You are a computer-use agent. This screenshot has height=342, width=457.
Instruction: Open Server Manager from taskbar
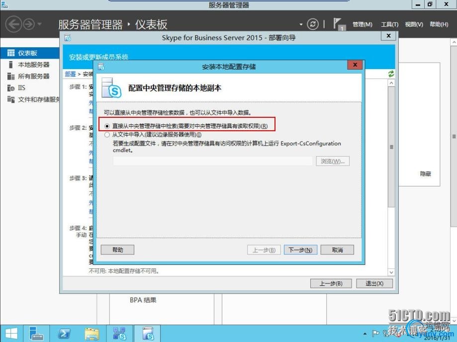[36, 334]
